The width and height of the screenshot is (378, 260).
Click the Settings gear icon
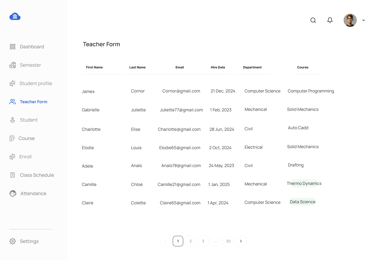pyautogui.click(x=13, y=241)
